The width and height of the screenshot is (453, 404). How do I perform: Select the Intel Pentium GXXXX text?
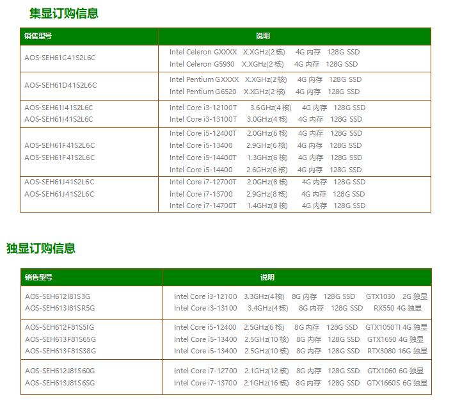click(x=204, y=79)
